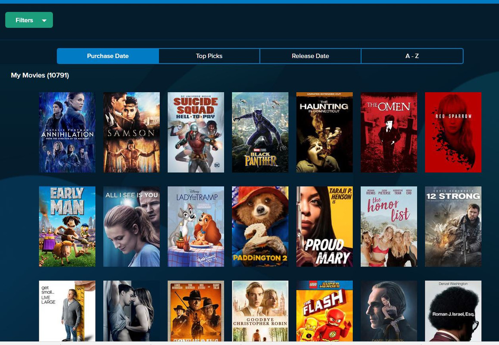Select the Red Sparrow movie
499x345 pixels.
coord(453,132)
